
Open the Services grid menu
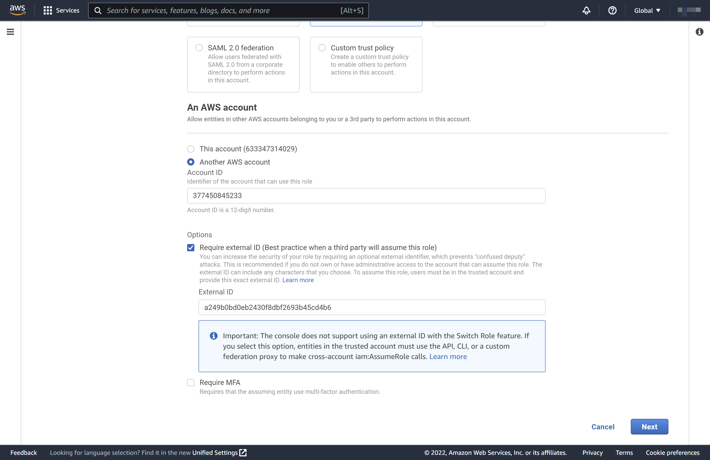coord(48,10)
